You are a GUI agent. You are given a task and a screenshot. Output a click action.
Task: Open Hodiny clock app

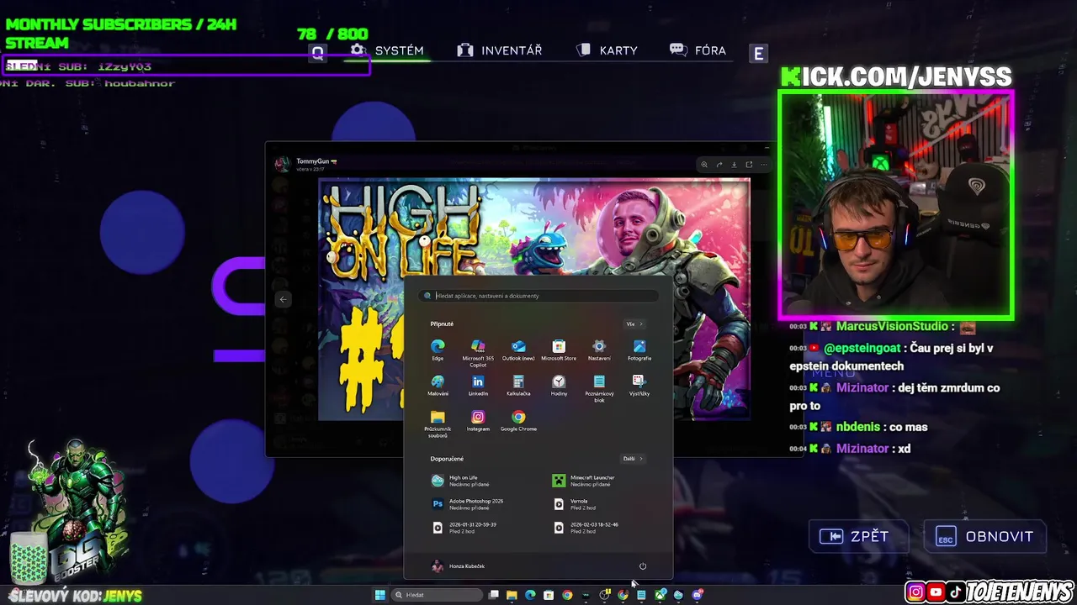pyautogui.click(x=559, y=386)
